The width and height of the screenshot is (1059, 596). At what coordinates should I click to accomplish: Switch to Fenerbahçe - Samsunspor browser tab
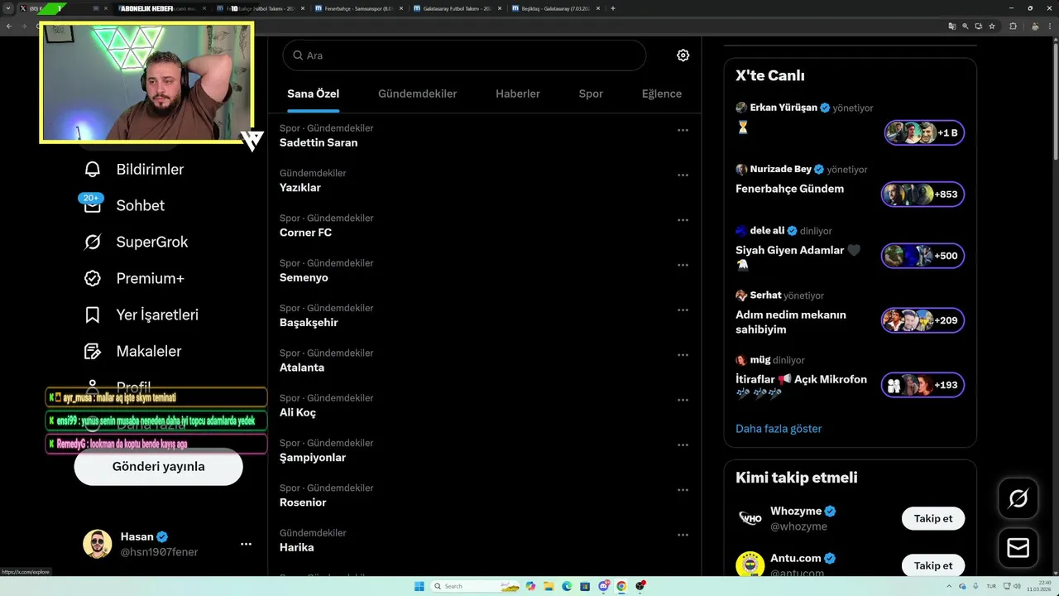tap(359, 8)
